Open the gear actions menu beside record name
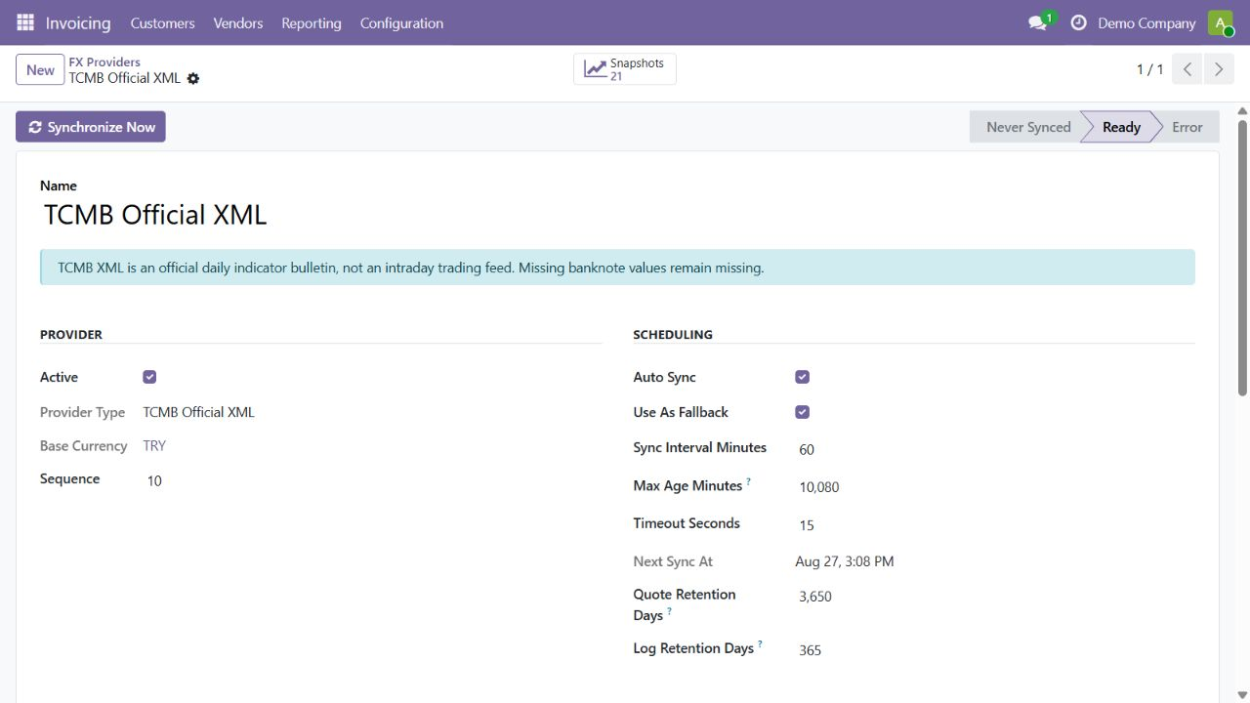The image size is (1250, 703). 193,78
